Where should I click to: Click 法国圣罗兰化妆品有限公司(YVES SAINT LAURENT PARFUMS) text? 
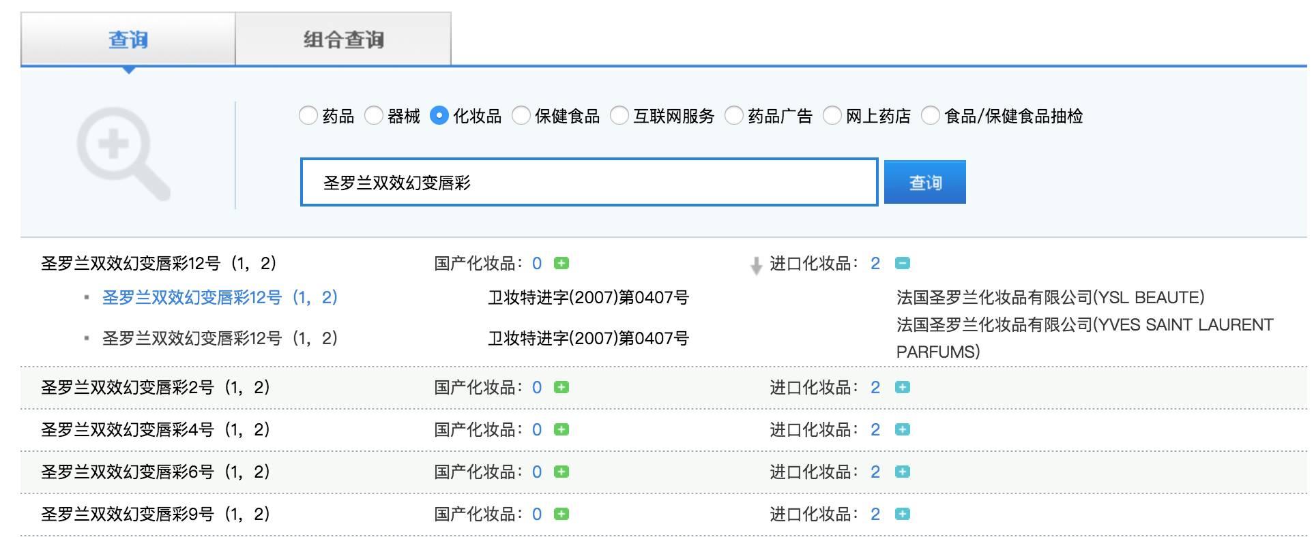[1085, 339]
